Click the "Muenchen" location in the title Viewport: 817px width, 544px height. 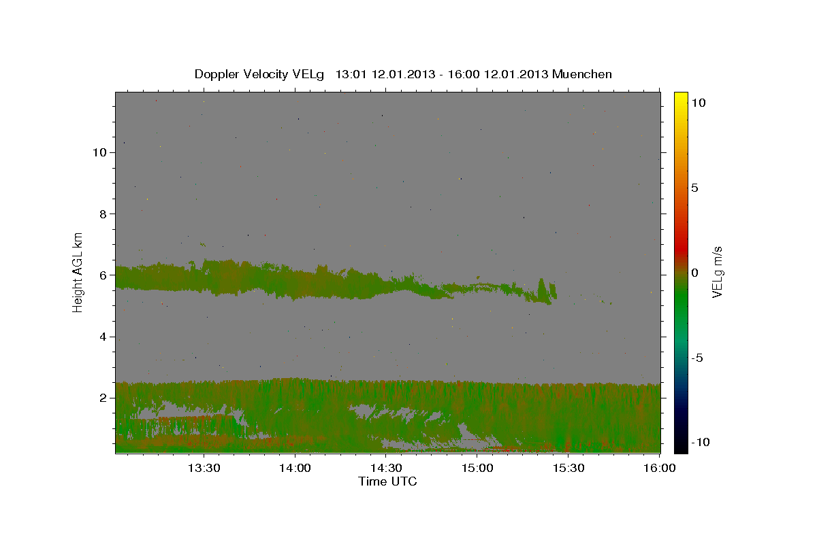(x=582, y=74)
